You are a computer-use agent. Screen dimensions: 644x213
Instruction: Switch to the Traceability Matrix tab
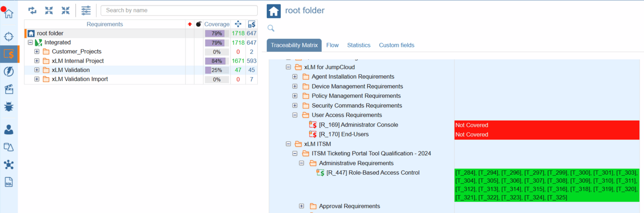tap(294, 45)
